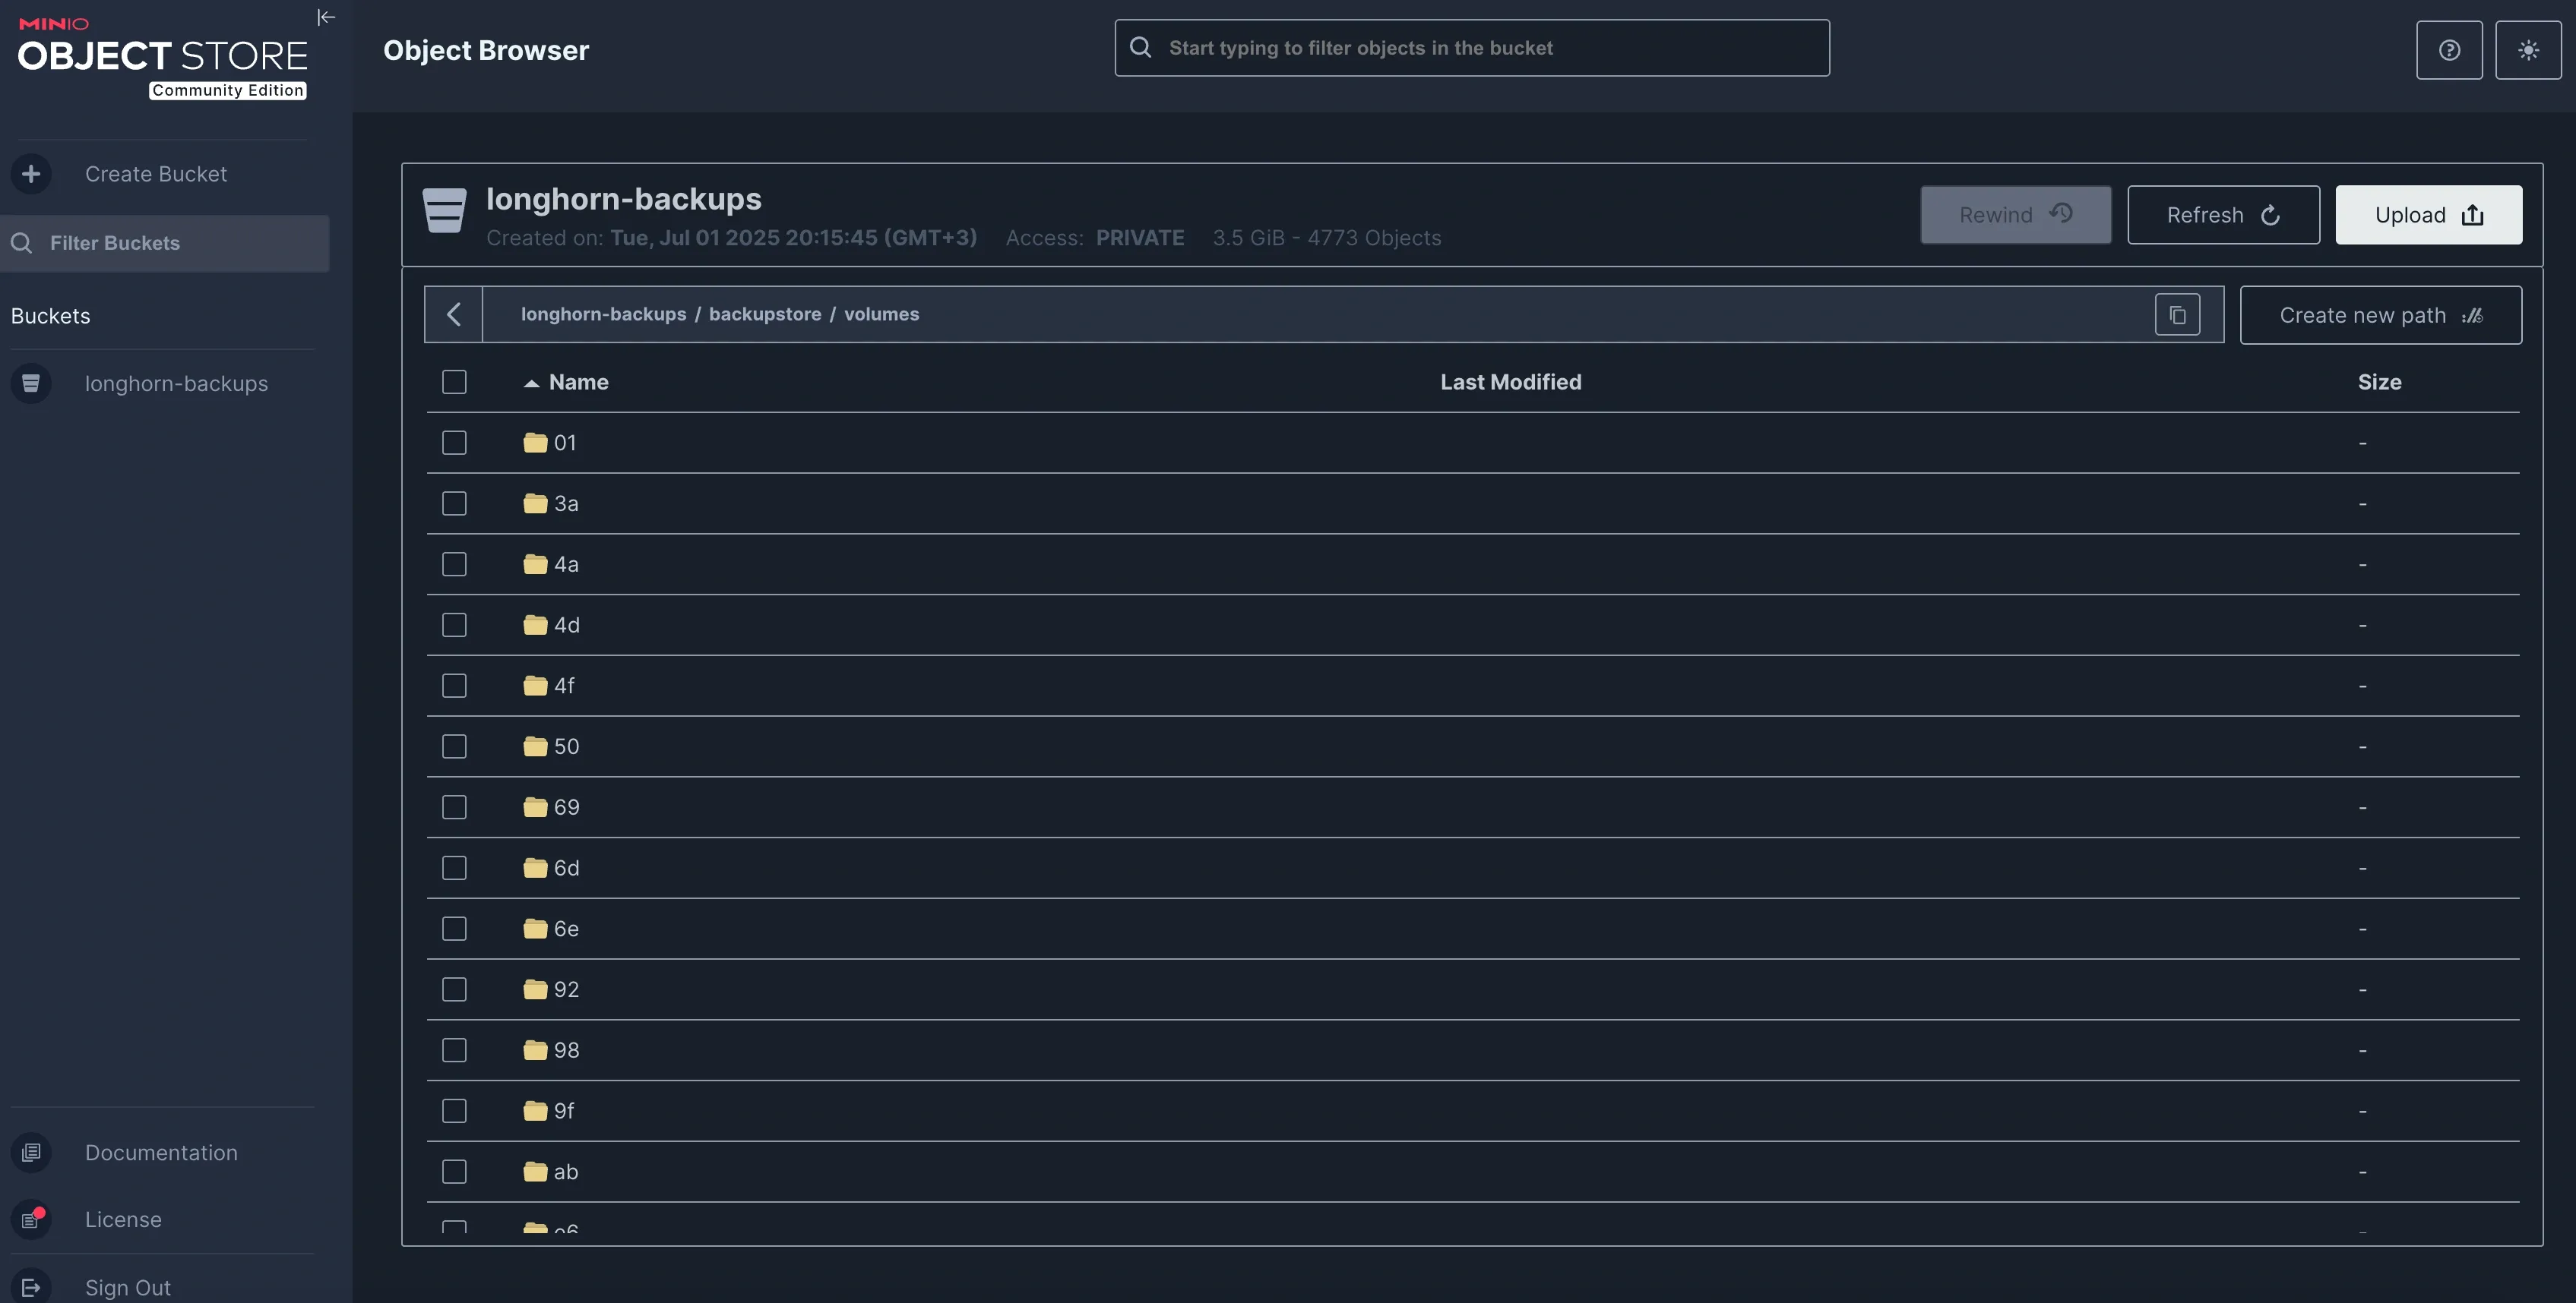
Task: Collapse the left sidebar
Action: [326, 17]
